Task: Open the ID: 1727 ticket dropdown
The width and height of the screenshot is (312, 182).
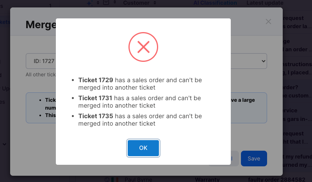Action: pyautogui.click(x=146, y=61)
